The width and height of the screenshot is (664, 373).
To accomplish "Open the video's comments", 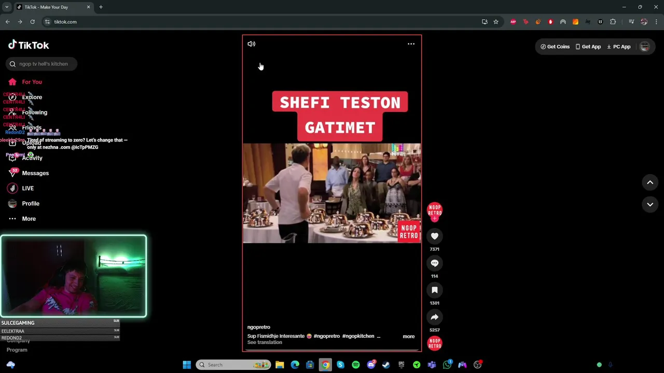I will [435, 263].
